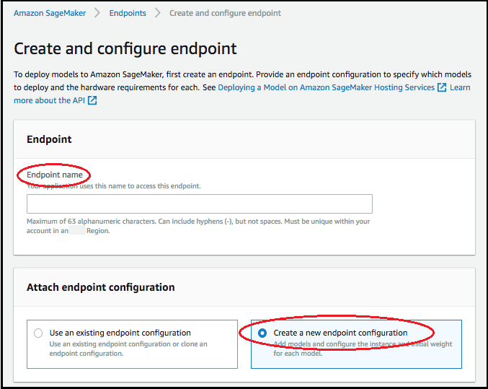Select "Create a new endpoint configuration" radio button
The height and width of the screenshot is (389, 488).
[x=262, y=333]
